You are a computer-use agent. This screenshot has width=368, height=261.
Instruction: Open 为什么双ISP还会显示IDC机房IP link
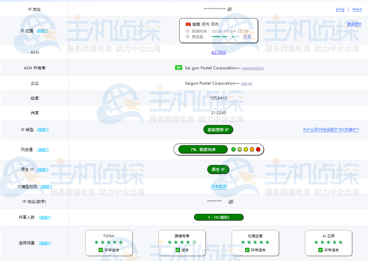click(331, 130)
